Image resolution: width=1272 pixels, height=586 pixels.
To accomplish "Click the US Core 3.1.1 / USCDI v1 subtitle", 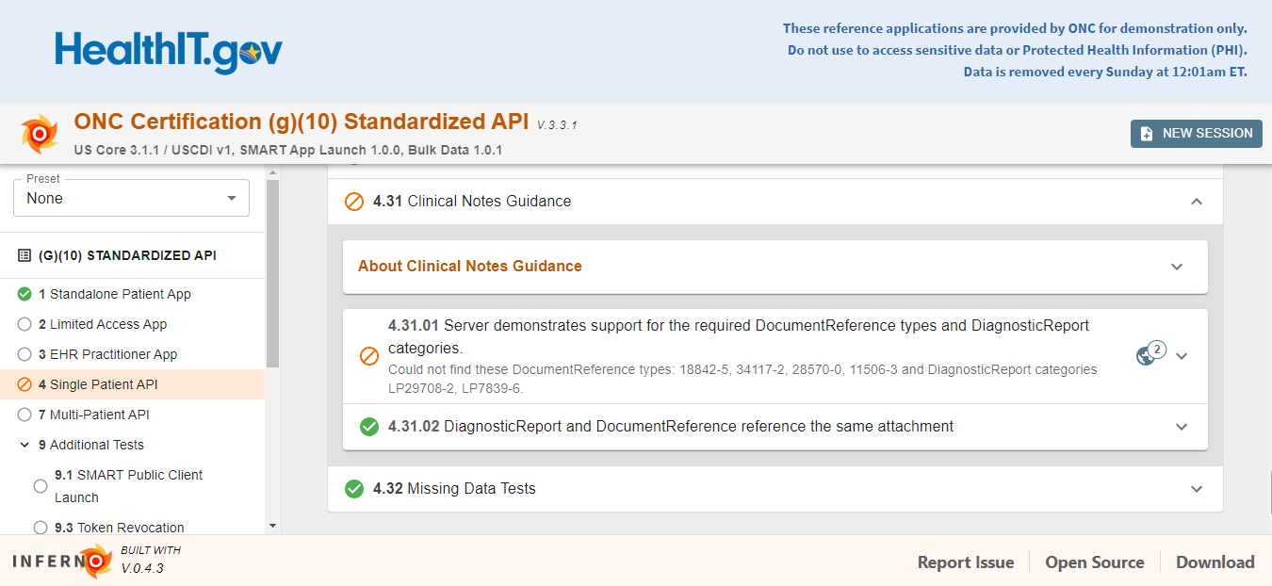I will tap(288, 150).
